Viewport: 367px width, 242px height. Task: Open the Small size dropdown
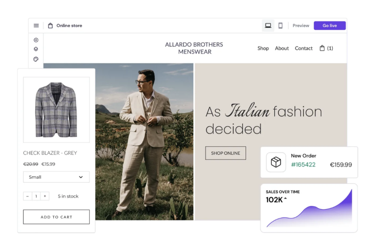click(x=56, y=177)
